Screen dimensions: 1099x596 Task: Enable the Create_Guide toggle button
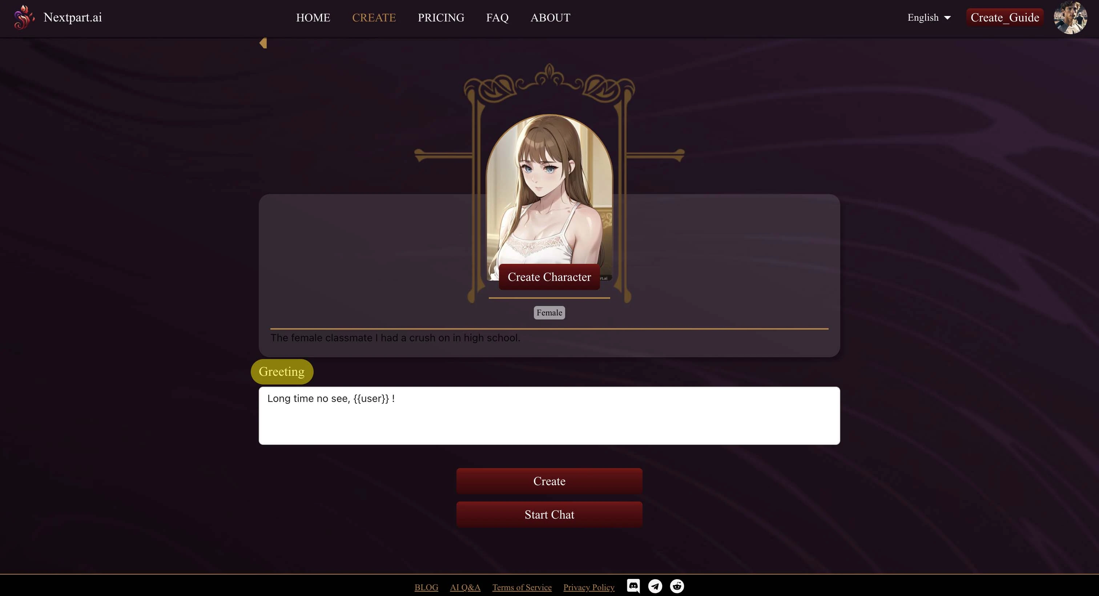point(1005,17)
